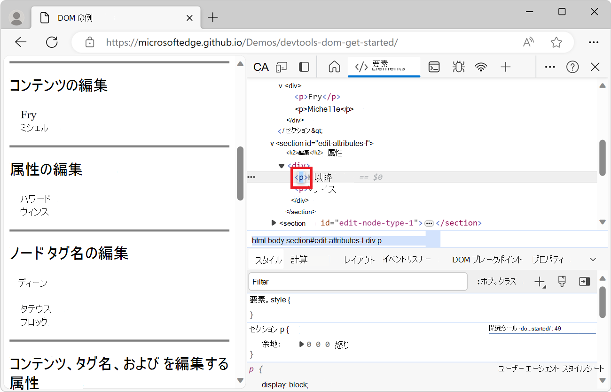Viewport: 611px width, 392px height.
Task: Open the Console drawer icon
Action: coord(434,67)
